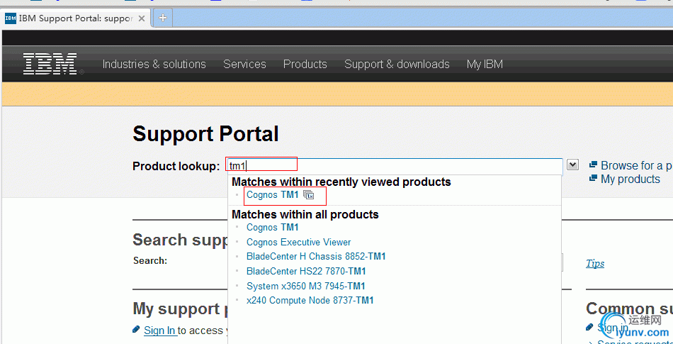
Task: Click the My products icon
Action: tap(594, 179)
